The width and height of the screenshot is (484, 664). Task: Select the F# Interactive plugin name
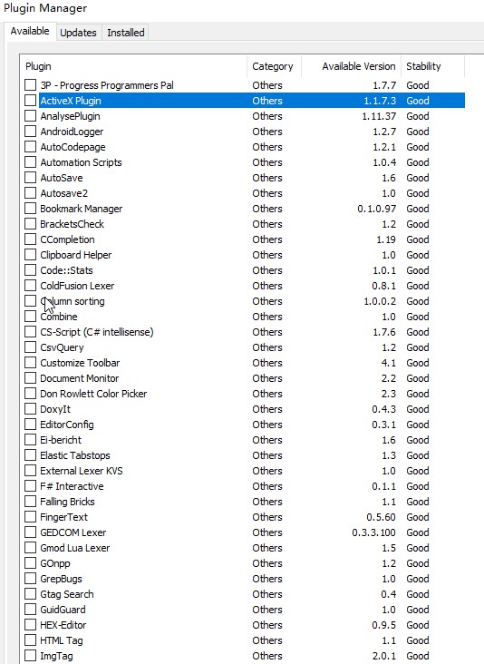pos(72,486)
